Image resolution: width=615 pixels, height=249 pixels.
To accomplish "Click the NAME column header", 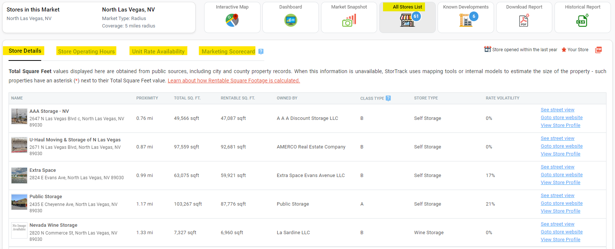I will click(17, 98).
